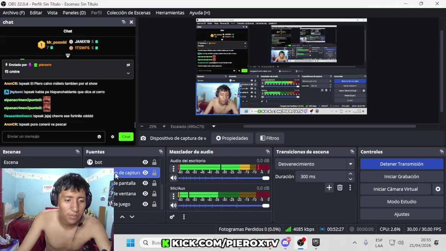This screenshot has height=251, width=446.
Task: Open Propiedades of selected source
Action: pos(232,138)
